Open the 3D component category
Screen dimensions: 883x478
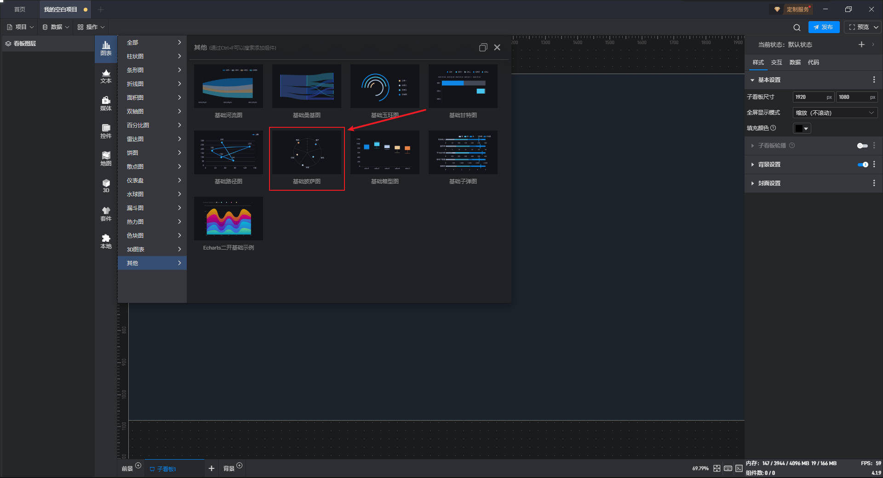pos(106,186)
